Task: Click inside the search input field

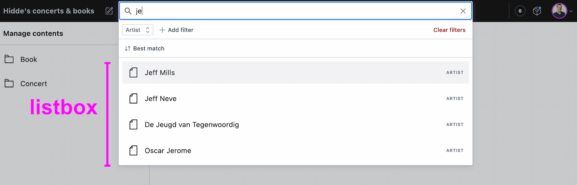Action: pyautogui.click(x=288, y=11)
